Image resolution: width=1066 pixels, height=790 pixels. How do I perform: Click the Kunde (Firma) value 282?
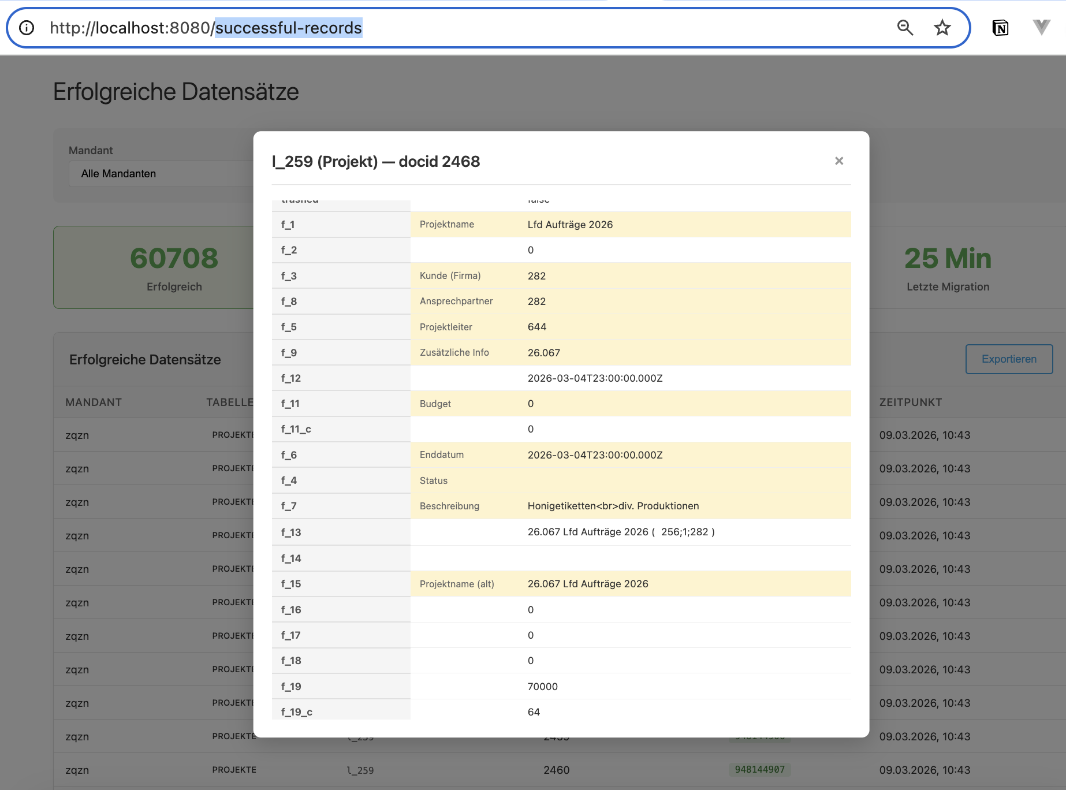[x=536, y=276]
